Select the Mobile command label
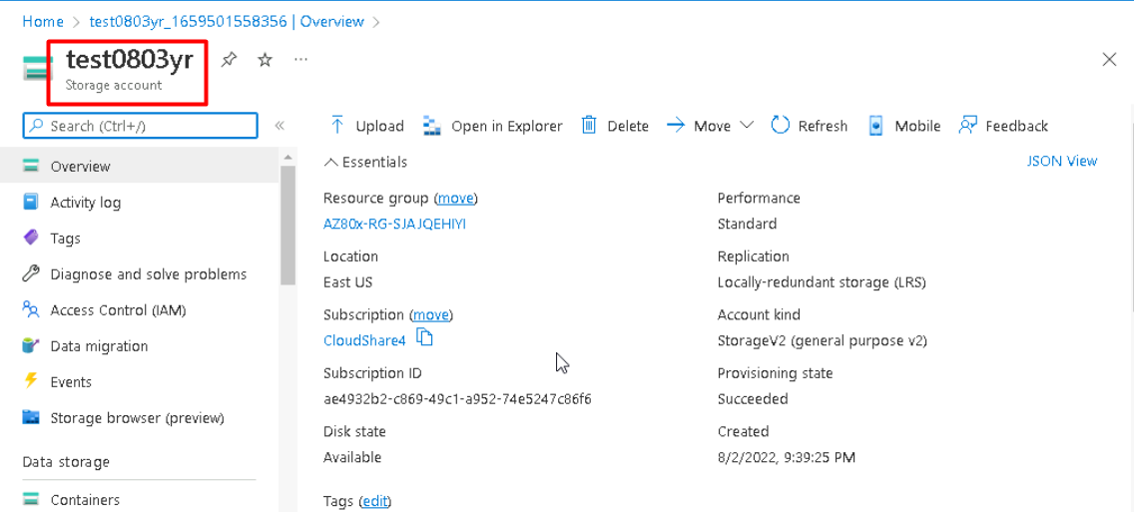1134x512 pixels. pos(917,126)
